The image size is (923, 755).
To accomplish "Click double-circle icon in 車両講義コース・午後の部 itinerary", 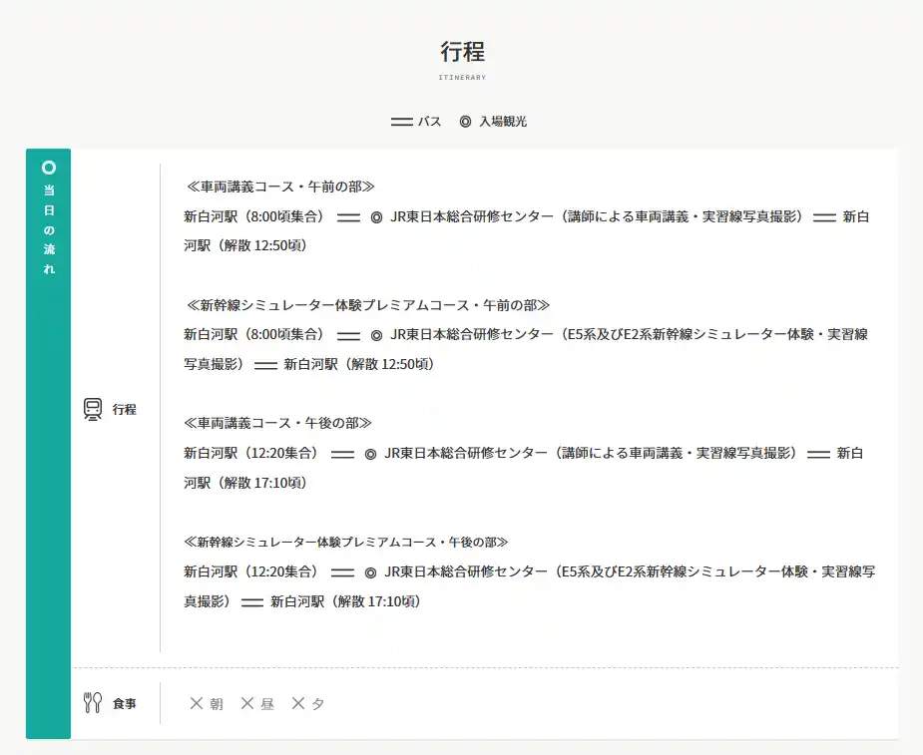I will click(x=370, y=454).
